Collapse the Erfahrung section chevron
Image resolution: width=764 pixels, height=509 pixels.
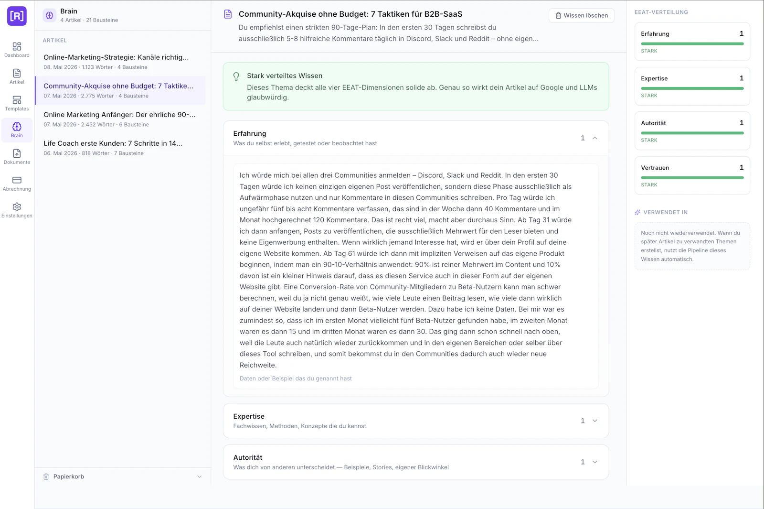coord(595,138)
